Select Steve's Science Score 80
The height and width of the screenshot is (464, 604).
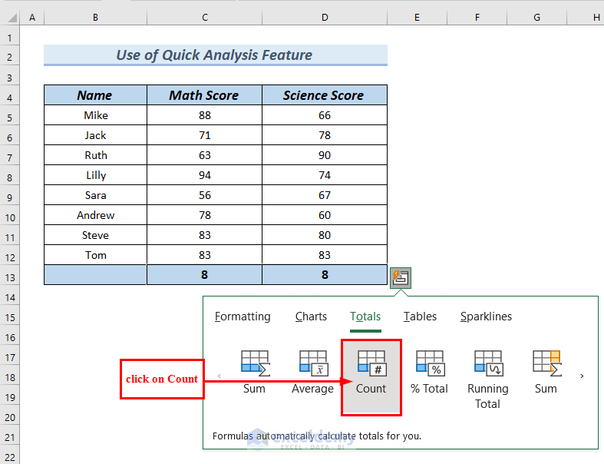pyautogui.click(x=325, y=235)
